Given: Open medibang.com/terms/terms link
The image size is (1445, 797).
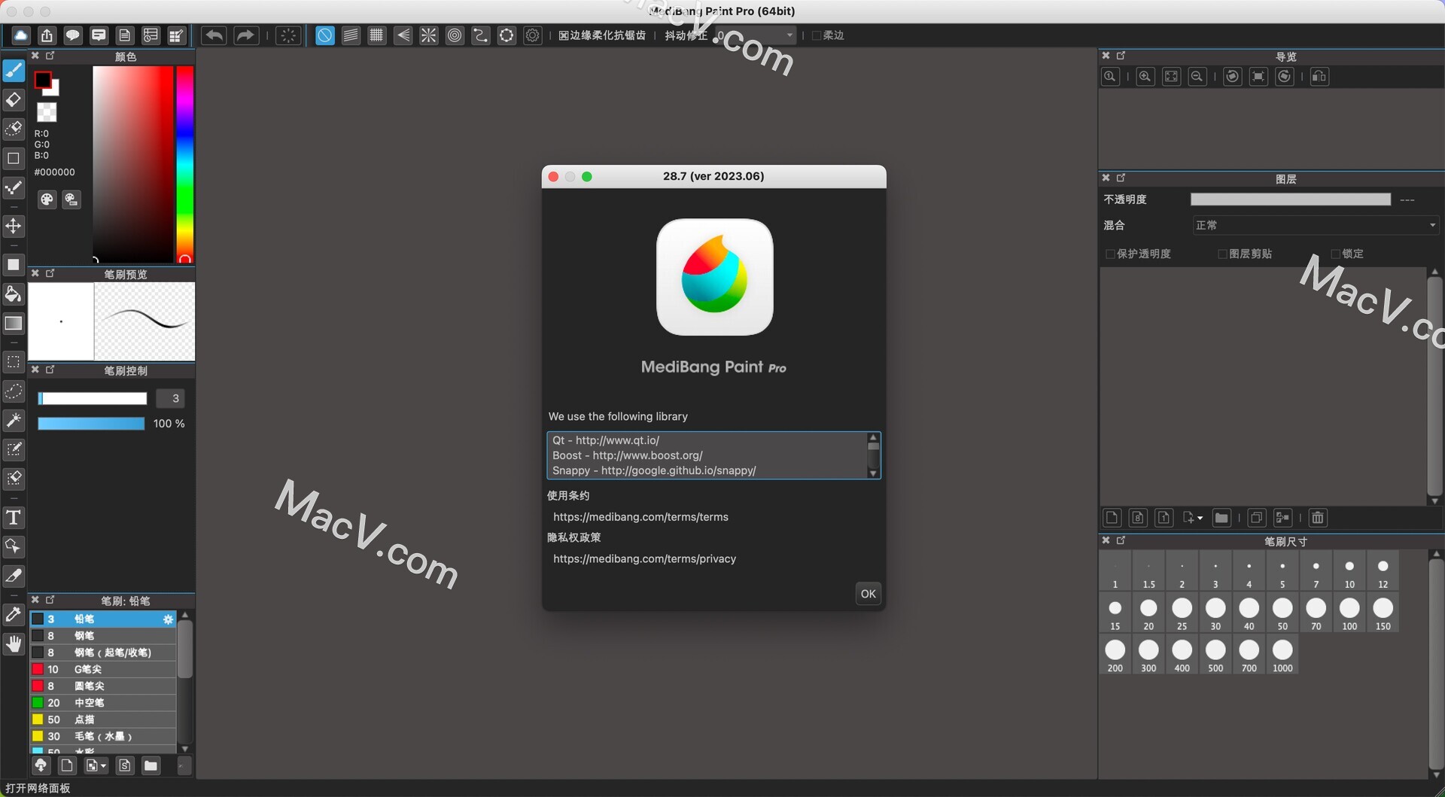Looking at the screenshot, I should coord(640,517).
